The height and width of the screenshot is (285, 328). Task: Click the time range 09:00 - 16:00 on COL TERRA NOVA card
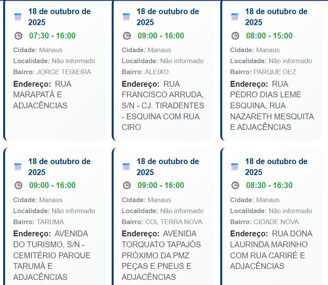point(161,185)
